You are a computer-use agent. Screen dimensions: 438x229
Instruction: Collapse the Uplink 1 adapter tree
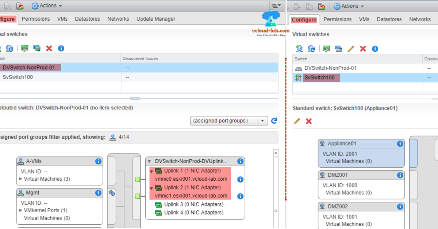click(x=151, y=171)
